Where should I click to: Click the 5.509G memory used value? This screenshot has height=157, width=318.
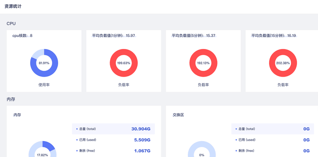click(x=142, y=140)
